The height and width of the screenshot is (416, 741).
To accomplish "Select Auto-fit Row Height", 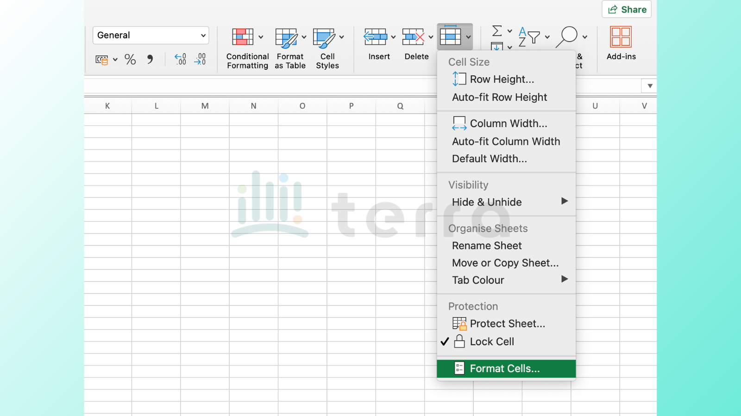I will click(506, 97).
